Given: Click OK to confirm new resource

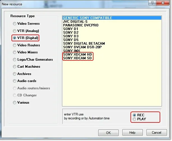Looking at the screenshot, I should [x=108, y=133].
